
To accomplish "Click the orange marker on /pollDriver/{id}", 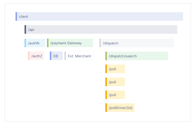I will [x=106, y=108].
